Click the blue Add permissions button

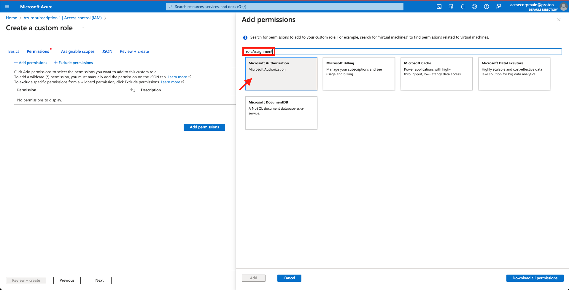(204, 127)
